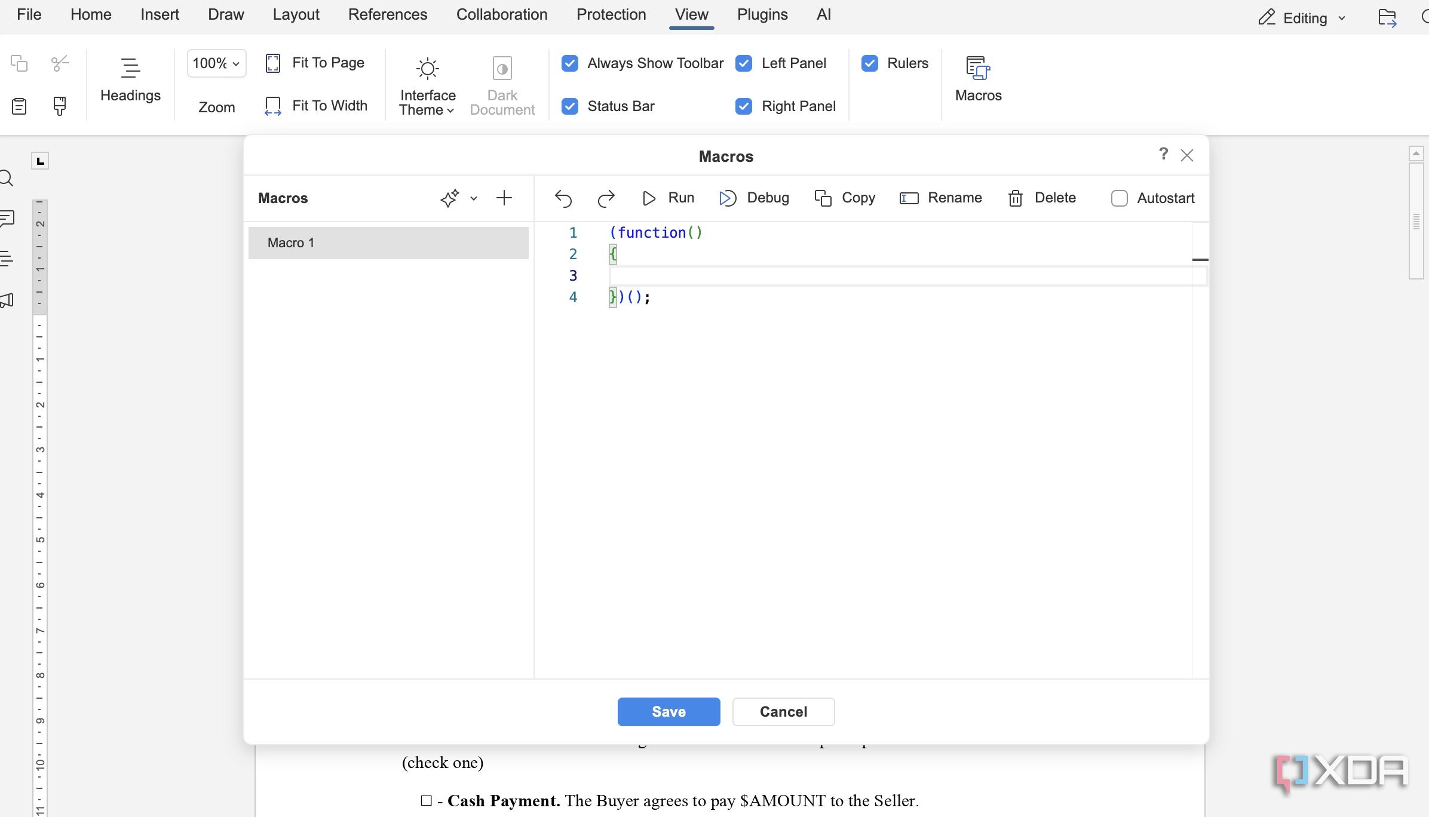The height and width of the screenshot is (817, 1429).
Task: Add a new macro with the plus icon
Action: [x=504, y=198]
